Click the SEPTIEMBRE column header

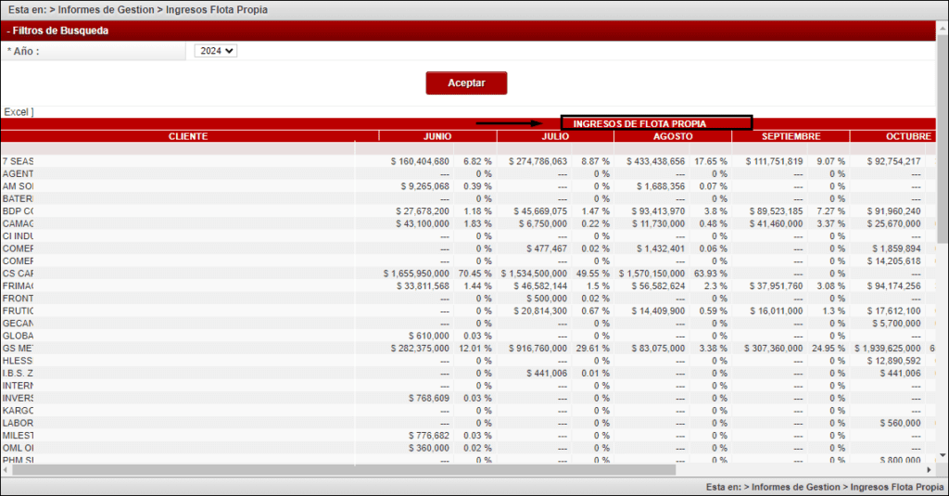pos(791,136)
